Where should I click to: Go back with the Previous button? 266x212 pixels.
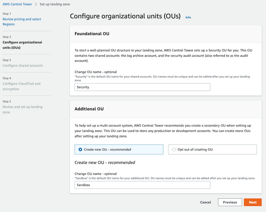coord(230,203)
